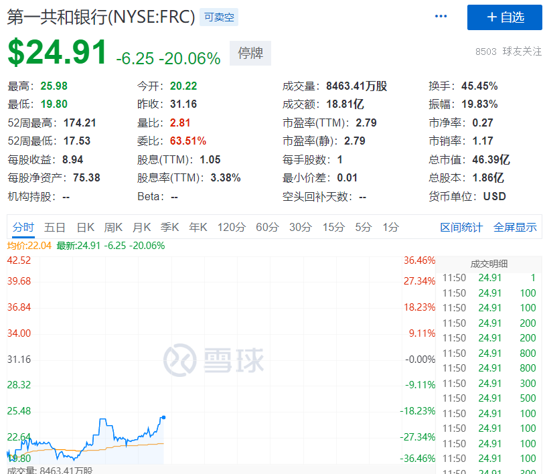Select the 60分 chart interval tab
Viewport: 543px width, 474px height.
pos(267,227)
